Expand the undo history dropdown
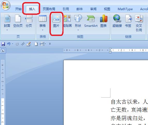This screenshot has height=125, width=148. (12, 44)
